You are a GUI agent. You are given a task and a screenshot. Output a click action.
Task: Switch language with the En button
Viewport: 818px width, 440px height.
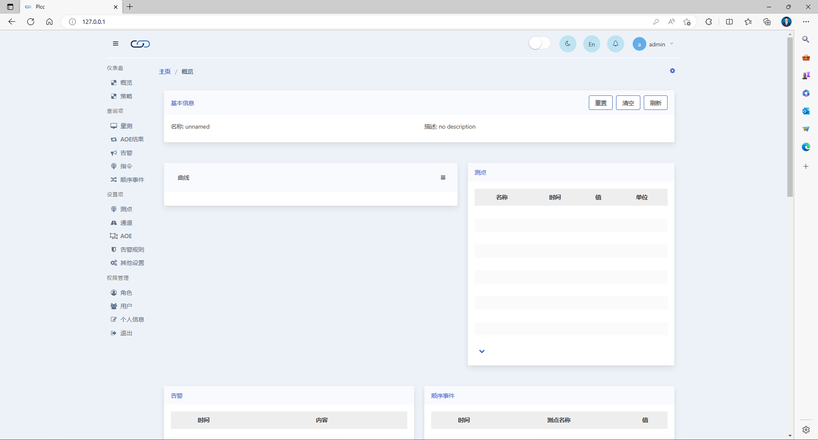(x=591, y=44)
